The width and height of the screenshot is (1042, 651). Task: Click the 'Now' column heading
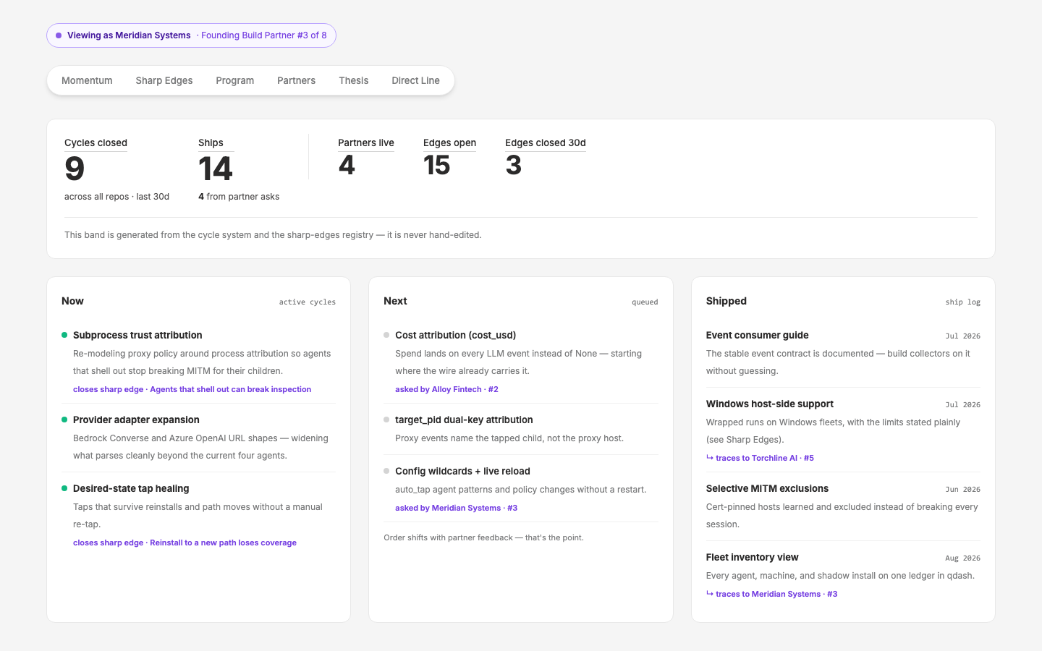(72, 301)
